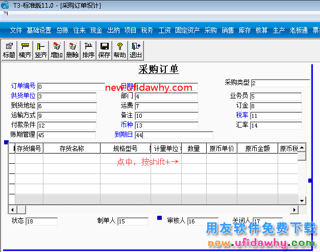Click the 计量单位 column header
Viewport: 320px width, 252px height.
(x=166, y=148)
